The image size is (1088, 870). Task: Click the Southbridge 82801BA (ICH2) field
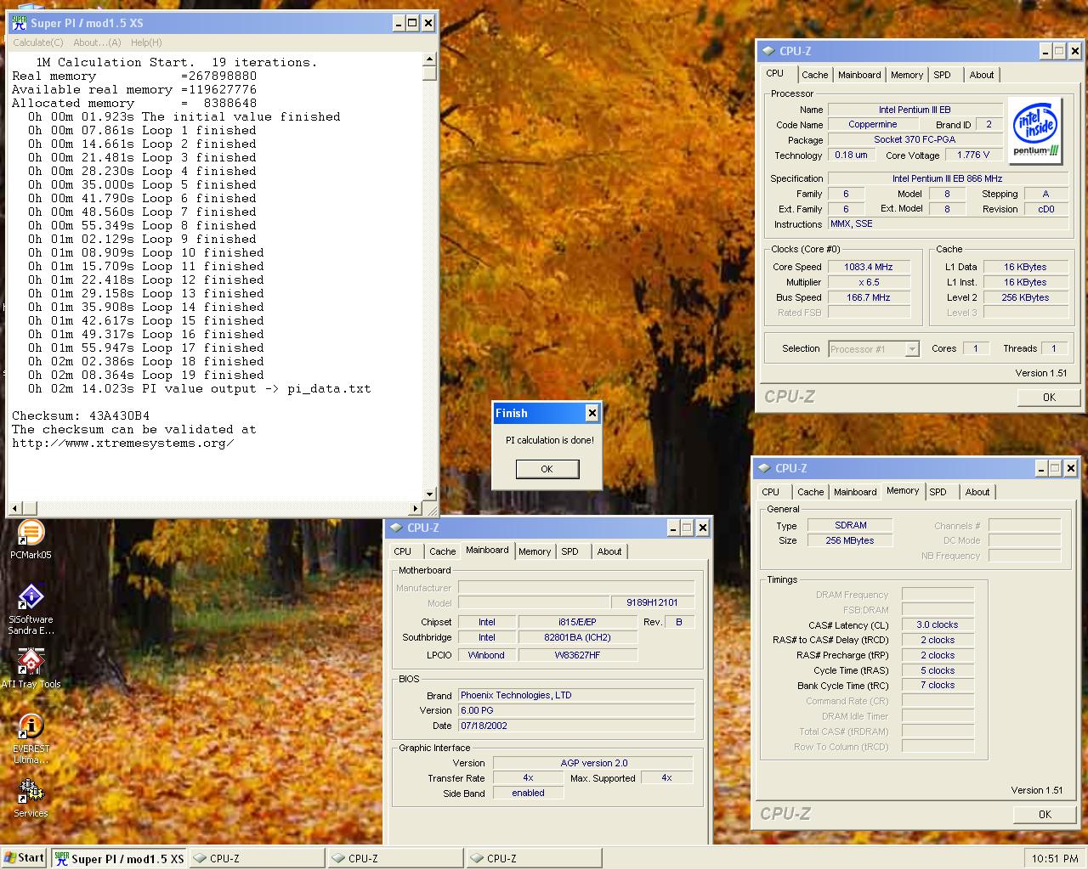577,637
